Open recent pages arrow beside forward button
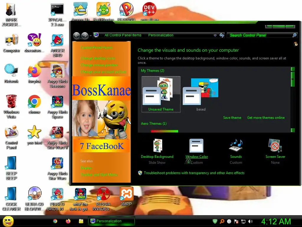The height and width of the screenshot is (227, 302). coord(91,36)
